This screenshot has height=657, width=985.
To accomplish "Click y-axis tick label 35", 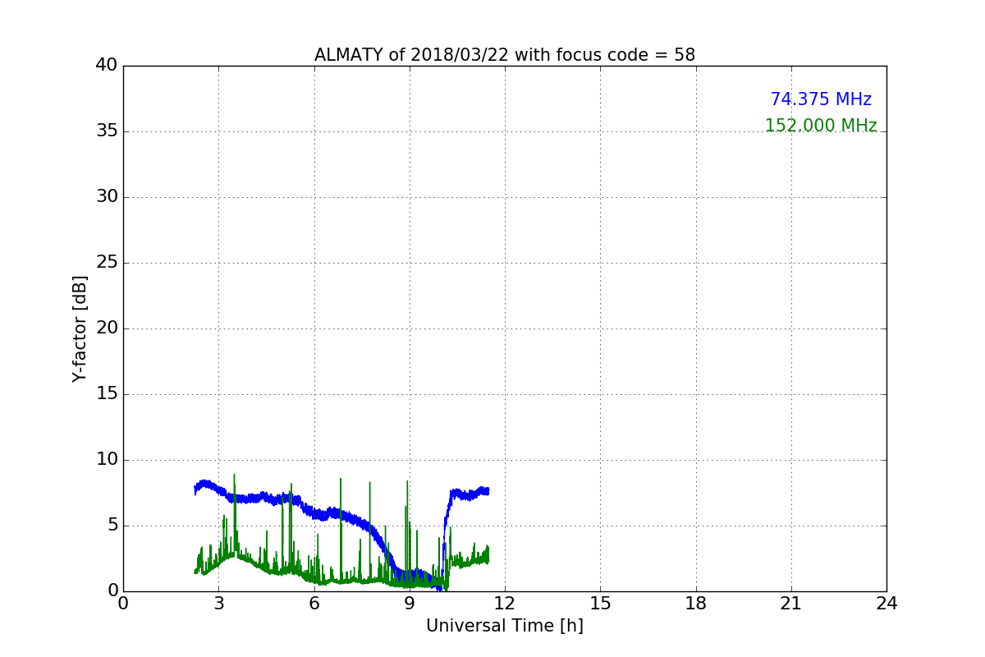I will pyautogui.click(x=107, y=131).
